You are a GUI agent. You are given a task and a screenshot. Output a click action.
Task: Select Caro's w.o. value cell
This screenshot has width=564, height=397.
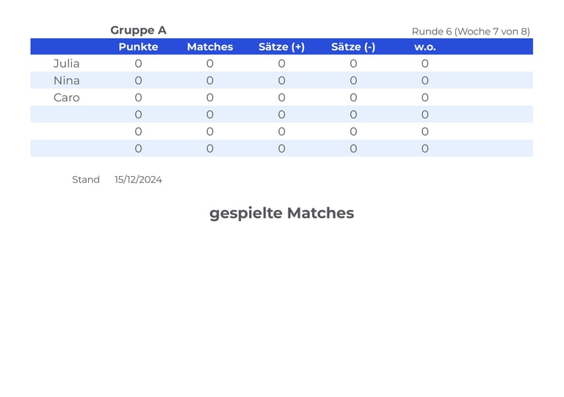point(424,98)
